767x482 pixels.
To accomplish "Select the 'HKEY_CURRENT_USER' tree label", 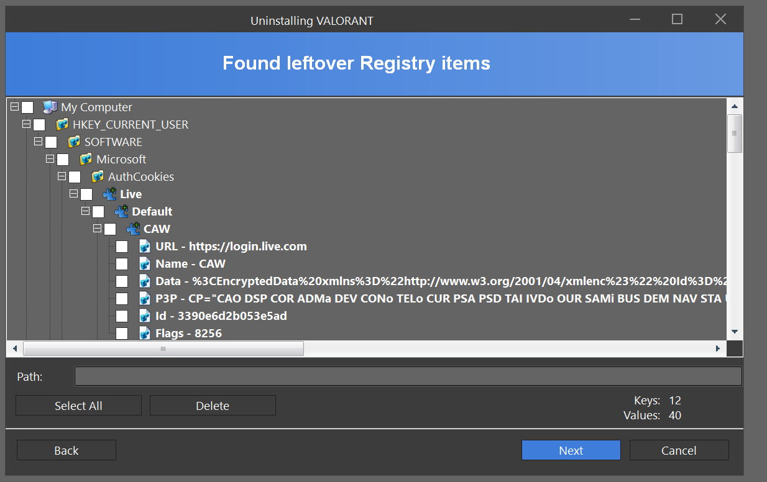I will pyautogui.click(x=131, y=125).
